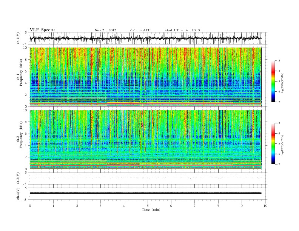Click the "10" tick on the Time axis
The width and height of the screenshot is (299, 231).
[x=265, y=206]
